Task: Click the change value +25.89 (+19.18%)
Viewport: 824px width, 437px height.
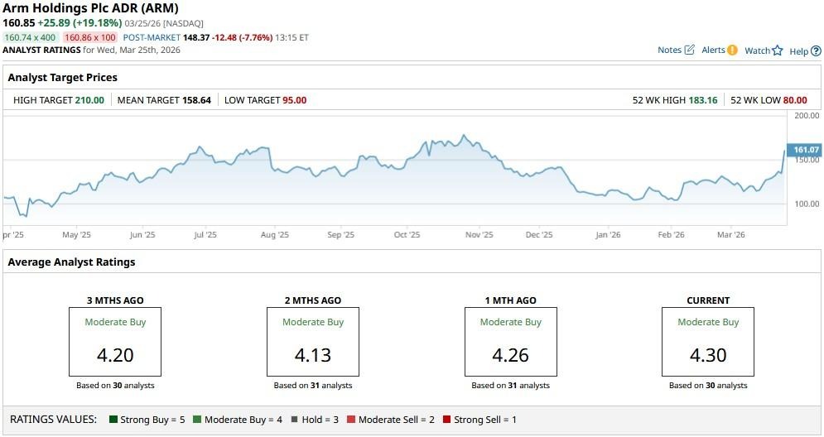Action: (x=80, y=23)
